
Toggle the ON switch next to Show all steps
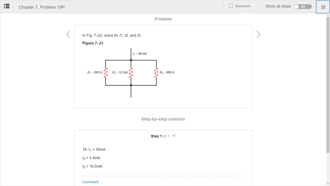point(302,6)
